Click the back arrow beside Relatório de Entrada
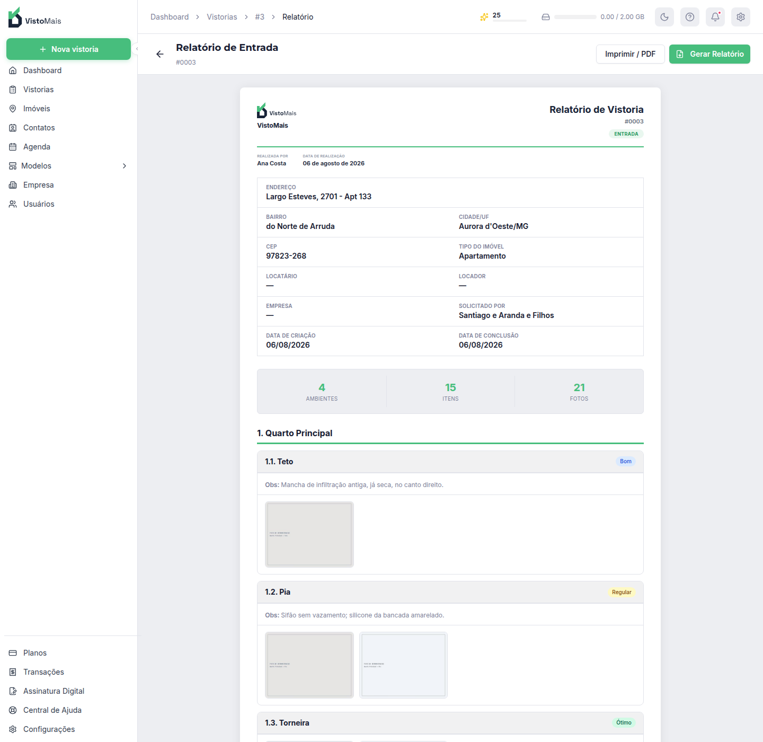 (x=160, y=54)
